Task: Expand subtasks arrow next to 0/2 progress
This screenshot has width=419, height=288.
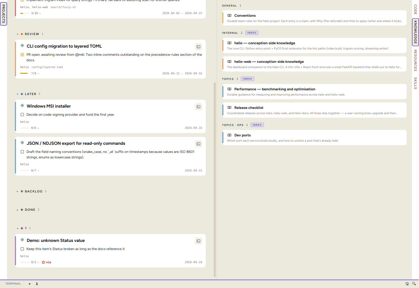Action: coord(38,262)
